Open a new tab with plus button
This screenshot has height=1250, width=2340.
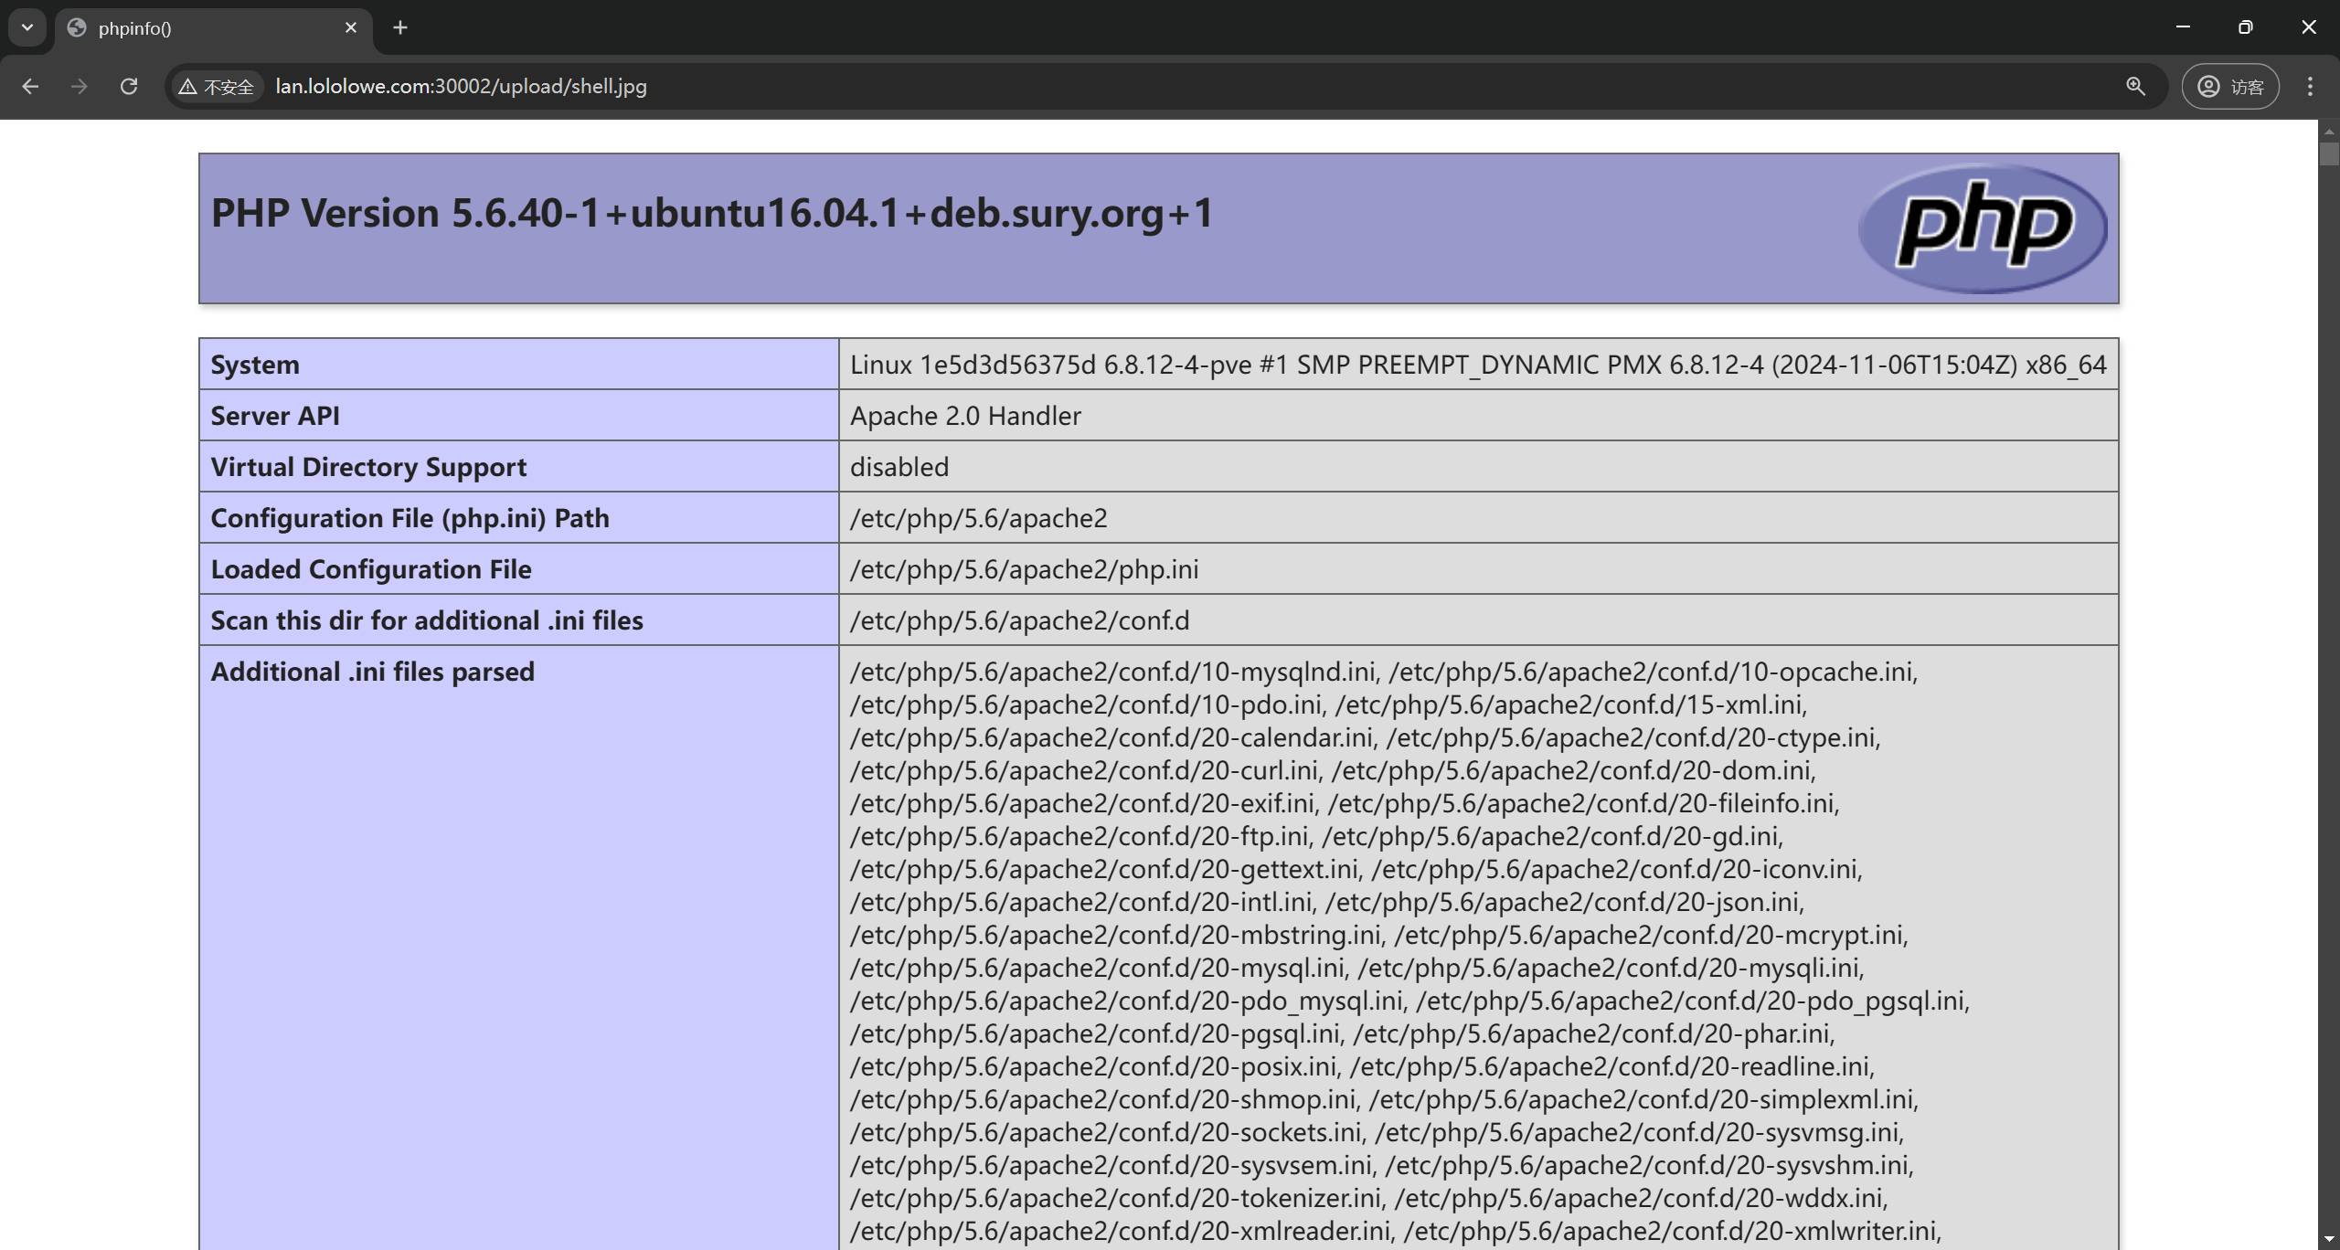(x=400, y=28)
